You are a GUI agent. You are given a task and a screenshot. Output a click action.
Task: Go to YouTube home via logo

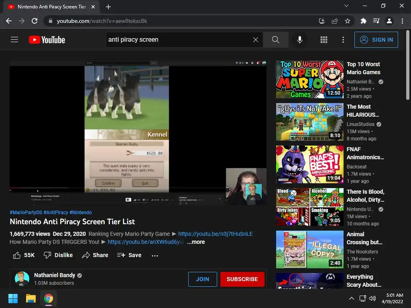tap(47, 40)
